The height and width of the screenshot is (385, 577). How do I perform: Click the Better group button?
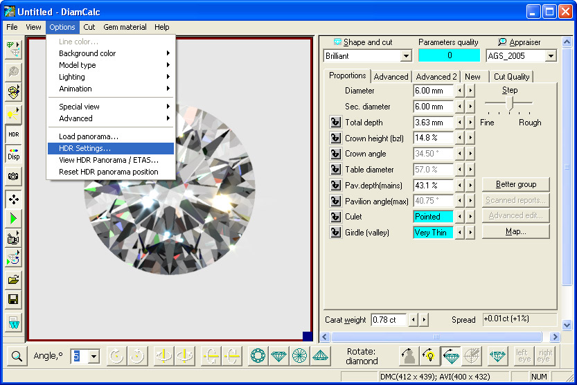(515, 184)
